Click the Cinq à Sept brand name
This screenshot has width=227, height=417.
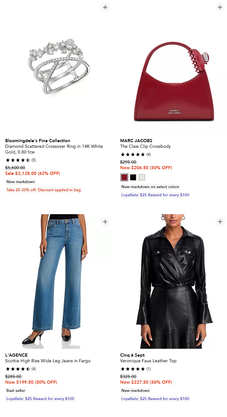[x=132, y=355]
